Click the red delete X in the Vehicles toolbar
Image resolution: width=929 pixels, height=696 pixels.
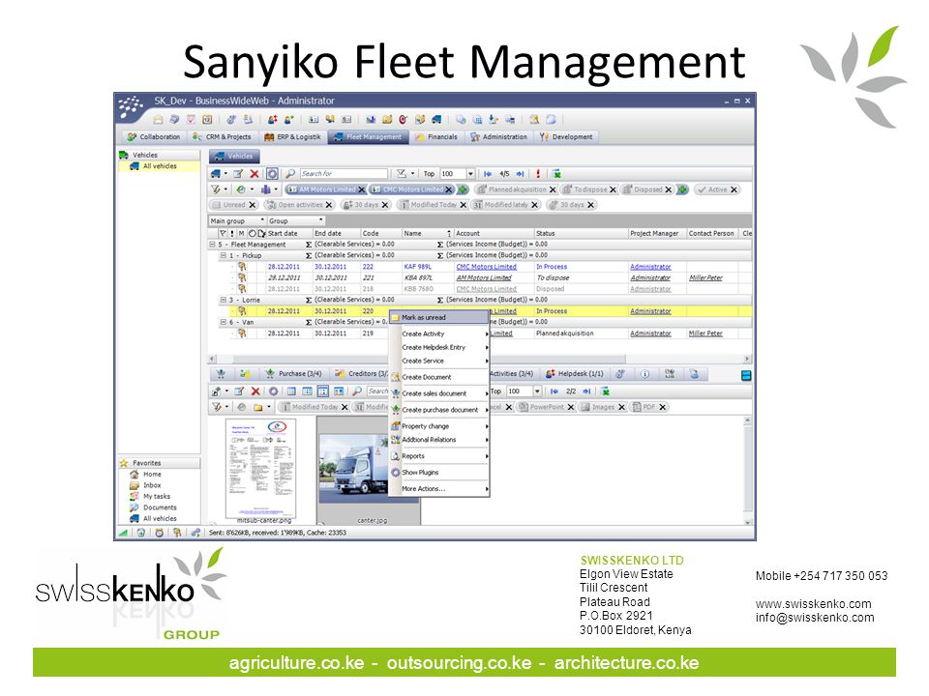click(x=255, y=173)
